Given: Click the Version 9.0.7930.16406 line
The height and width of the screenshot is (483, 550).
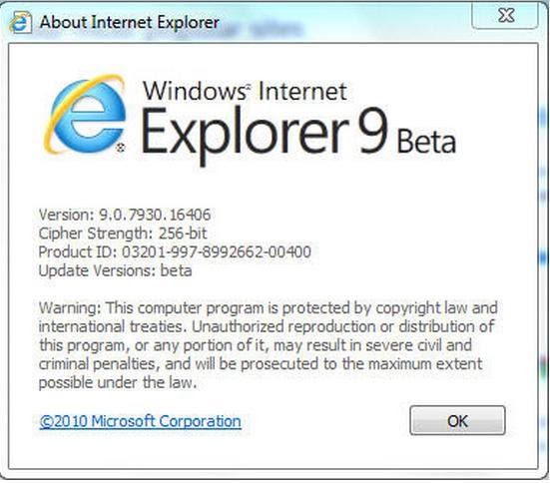Looking at the screenshot, I should pyautogui.click(x=125, y=215).
